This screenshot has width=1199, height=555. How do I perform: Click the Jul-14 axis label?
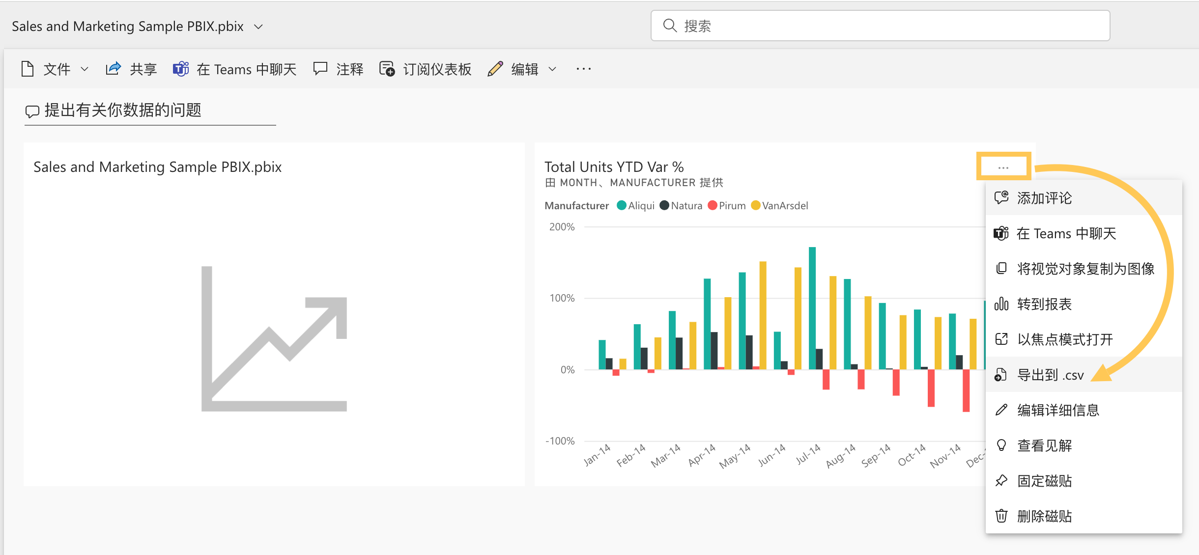808,454
